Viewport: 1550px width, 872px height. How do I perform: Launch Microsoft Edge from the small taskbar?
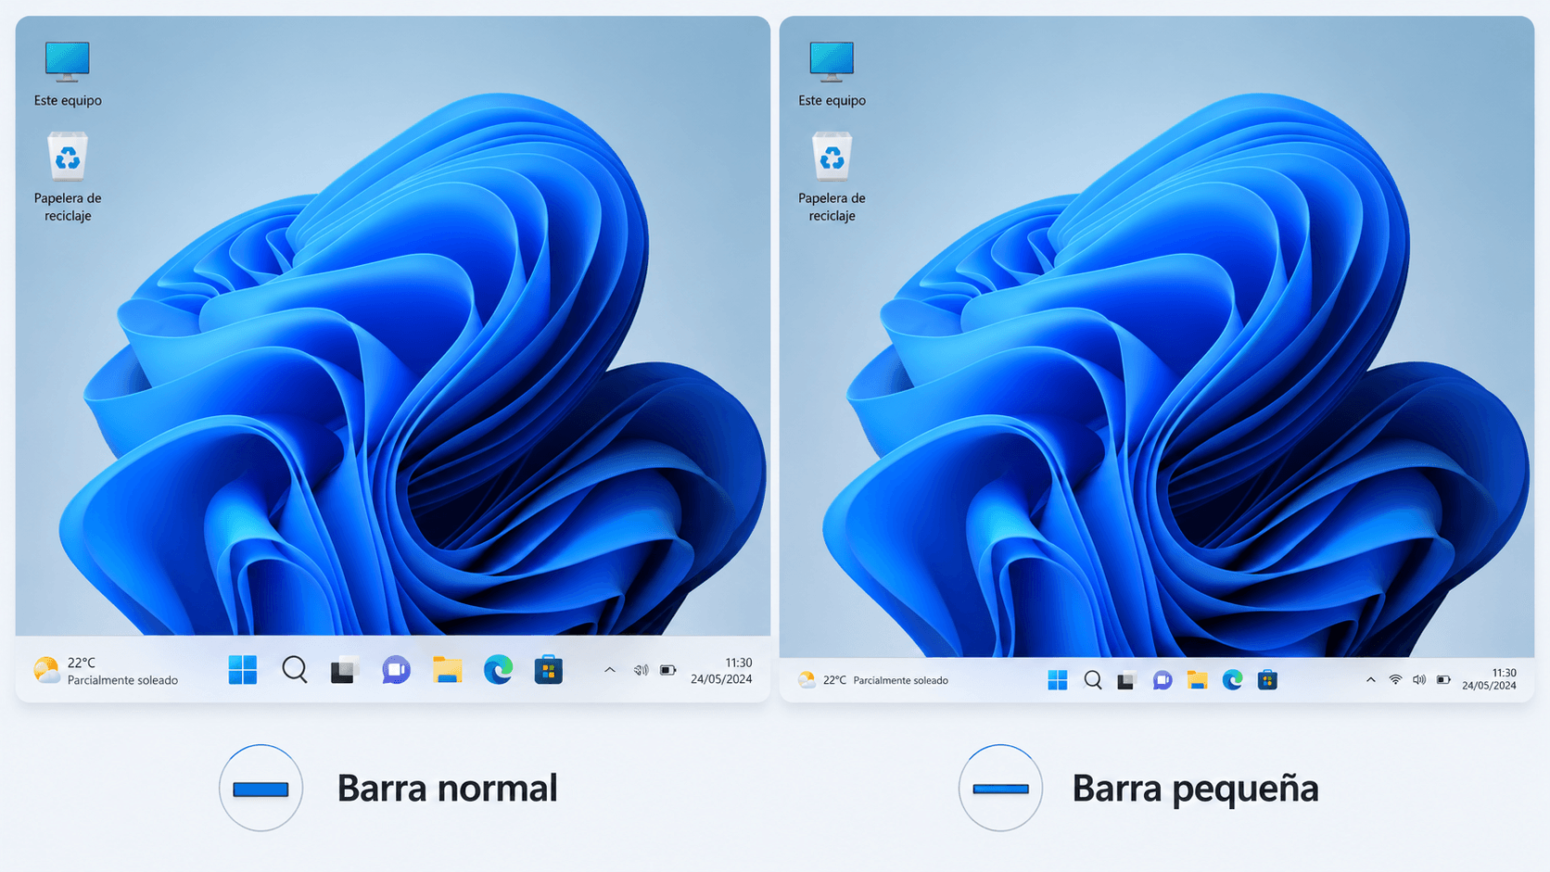pyautogui.click(x=1232, y=680)
